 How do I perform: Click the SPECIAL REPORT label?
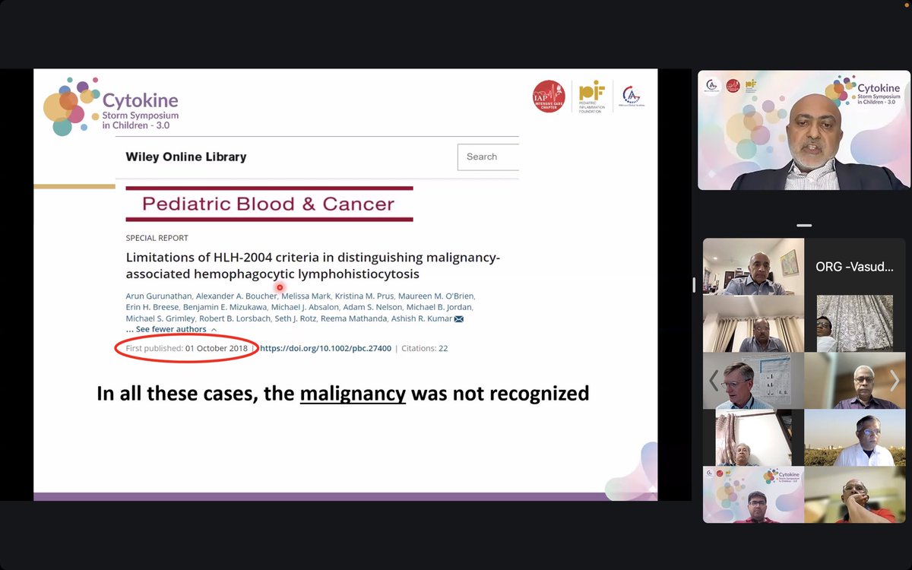click(157, 238)
